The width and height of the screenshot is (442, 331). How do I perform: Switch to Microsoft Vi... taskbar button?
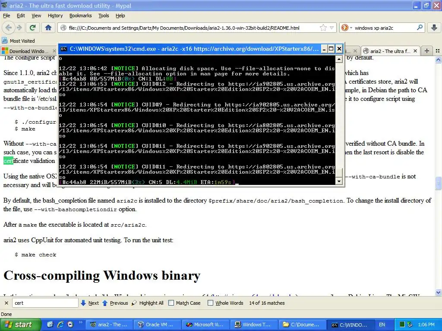tap(205, 325)
